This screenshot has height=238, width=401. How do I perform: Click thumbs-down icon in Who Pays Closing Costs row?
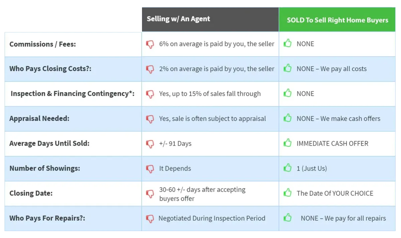[x=150, y=69]
